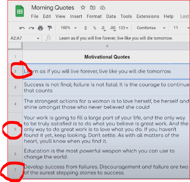Click the Redo arrow icon
The height and width of the screenshot is (182, 190).
tap(31, 28)
